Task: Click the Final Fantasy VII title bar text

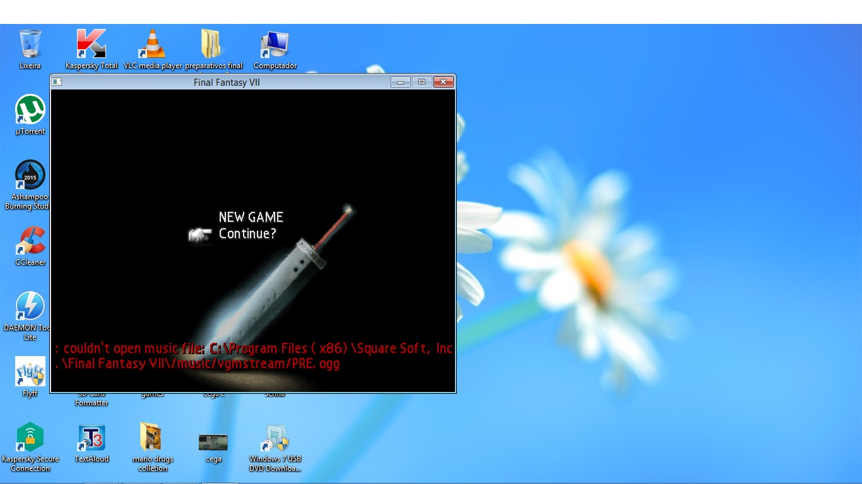Action: pos(227,83)
